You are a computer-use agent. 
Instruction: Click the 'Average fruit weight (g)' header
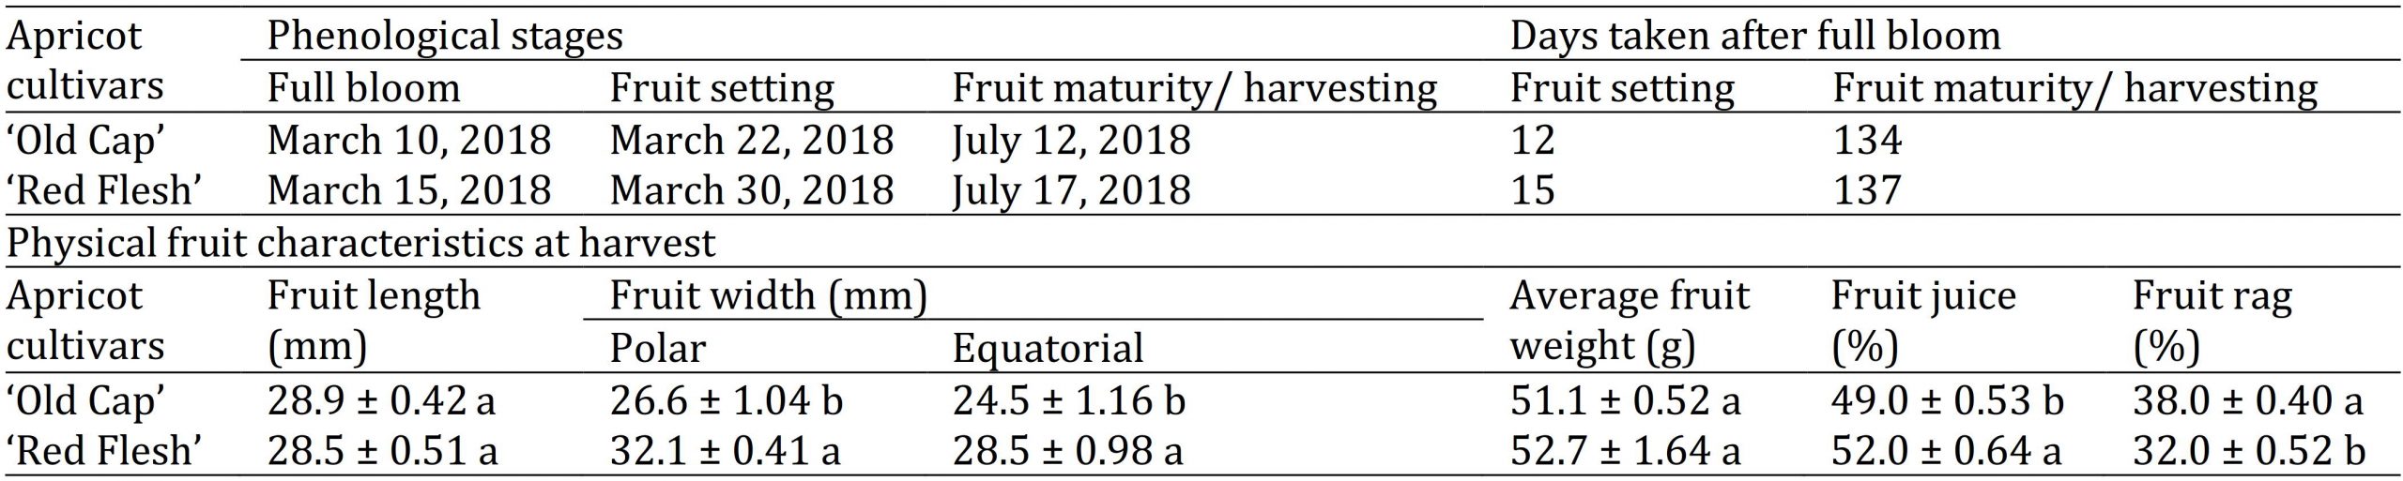click(1630, 322)
